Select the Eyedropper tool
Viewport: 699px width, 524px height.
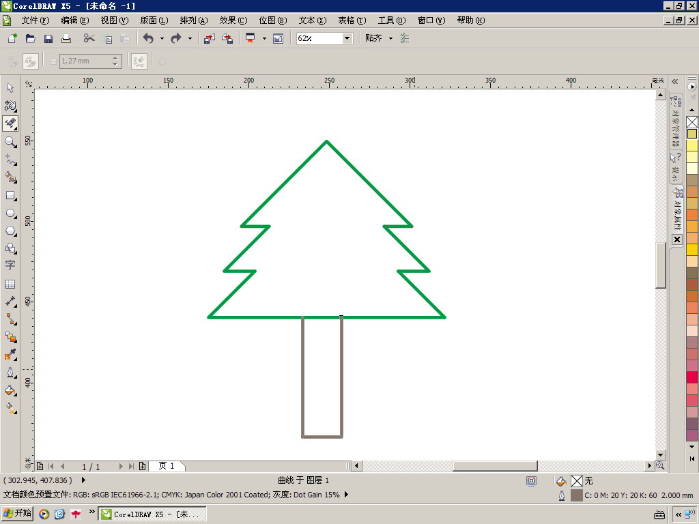(x=10, y=355)
